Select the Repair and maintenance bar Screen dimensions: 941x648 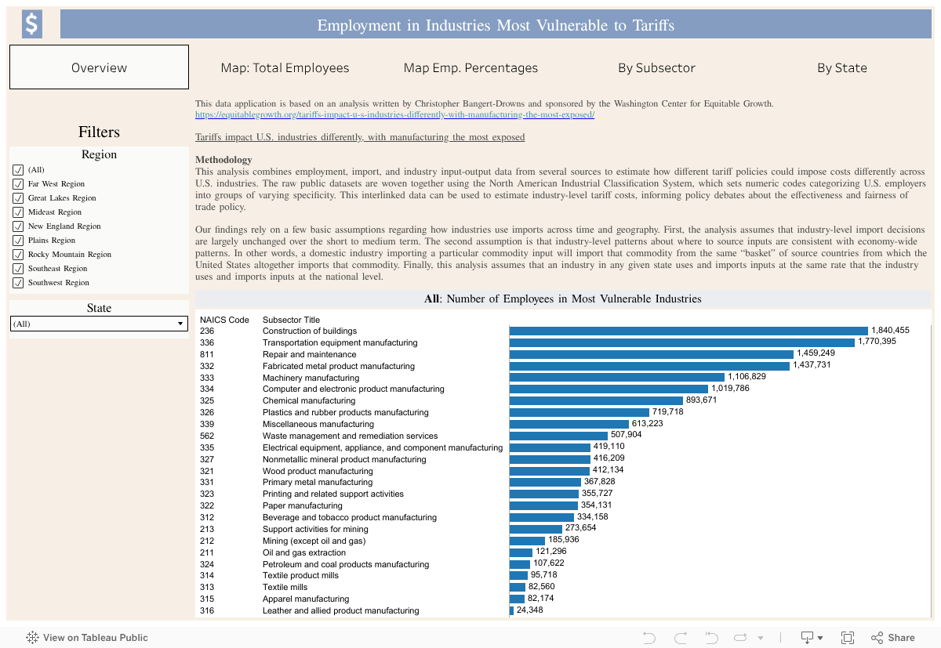coord(652,354)
